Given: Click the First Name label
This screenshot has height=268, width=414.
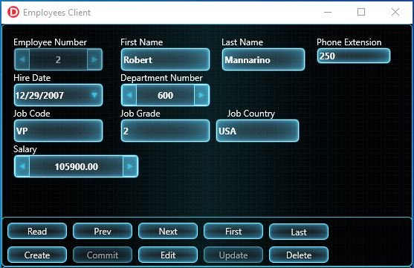Looking at the screenshot, I should 141,42.
